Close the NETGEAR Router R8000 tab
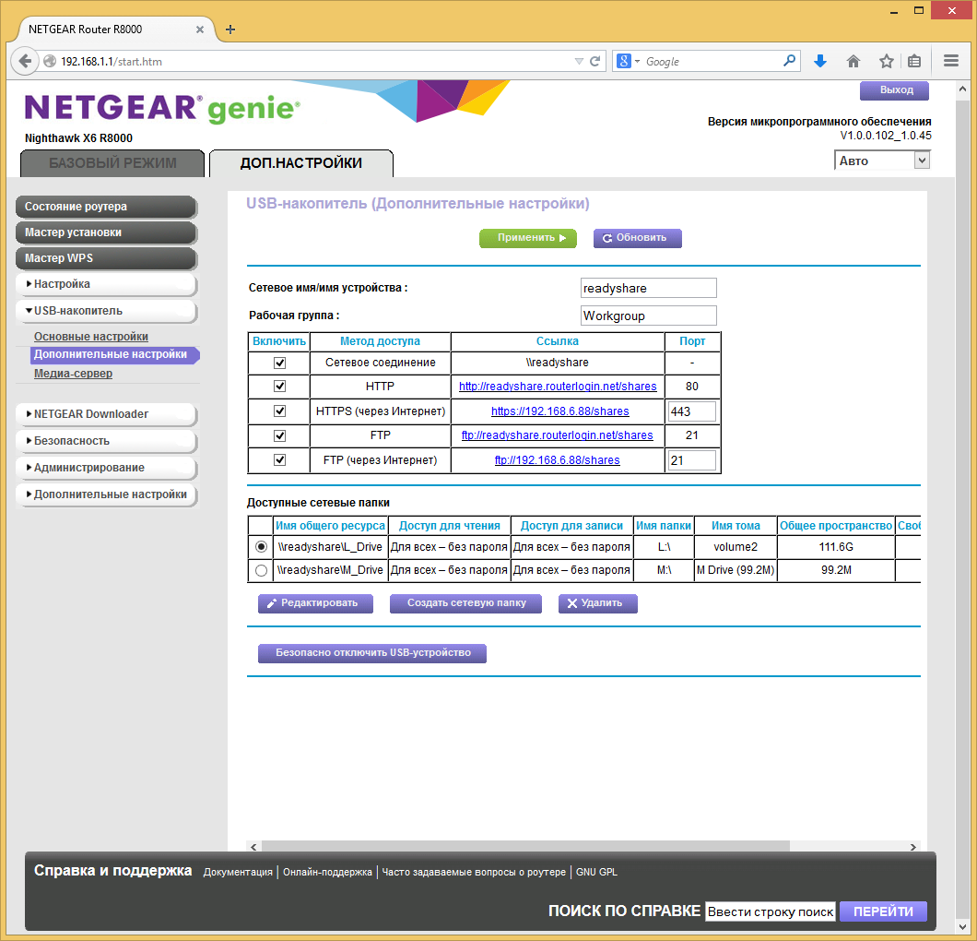This screenshot has width=977, height=941. (199, 30)
